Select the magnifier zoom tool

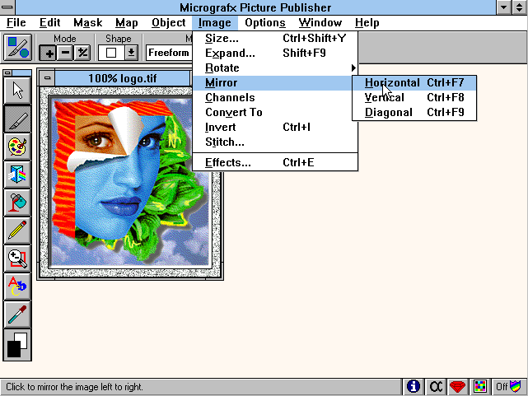coord(17,259)
